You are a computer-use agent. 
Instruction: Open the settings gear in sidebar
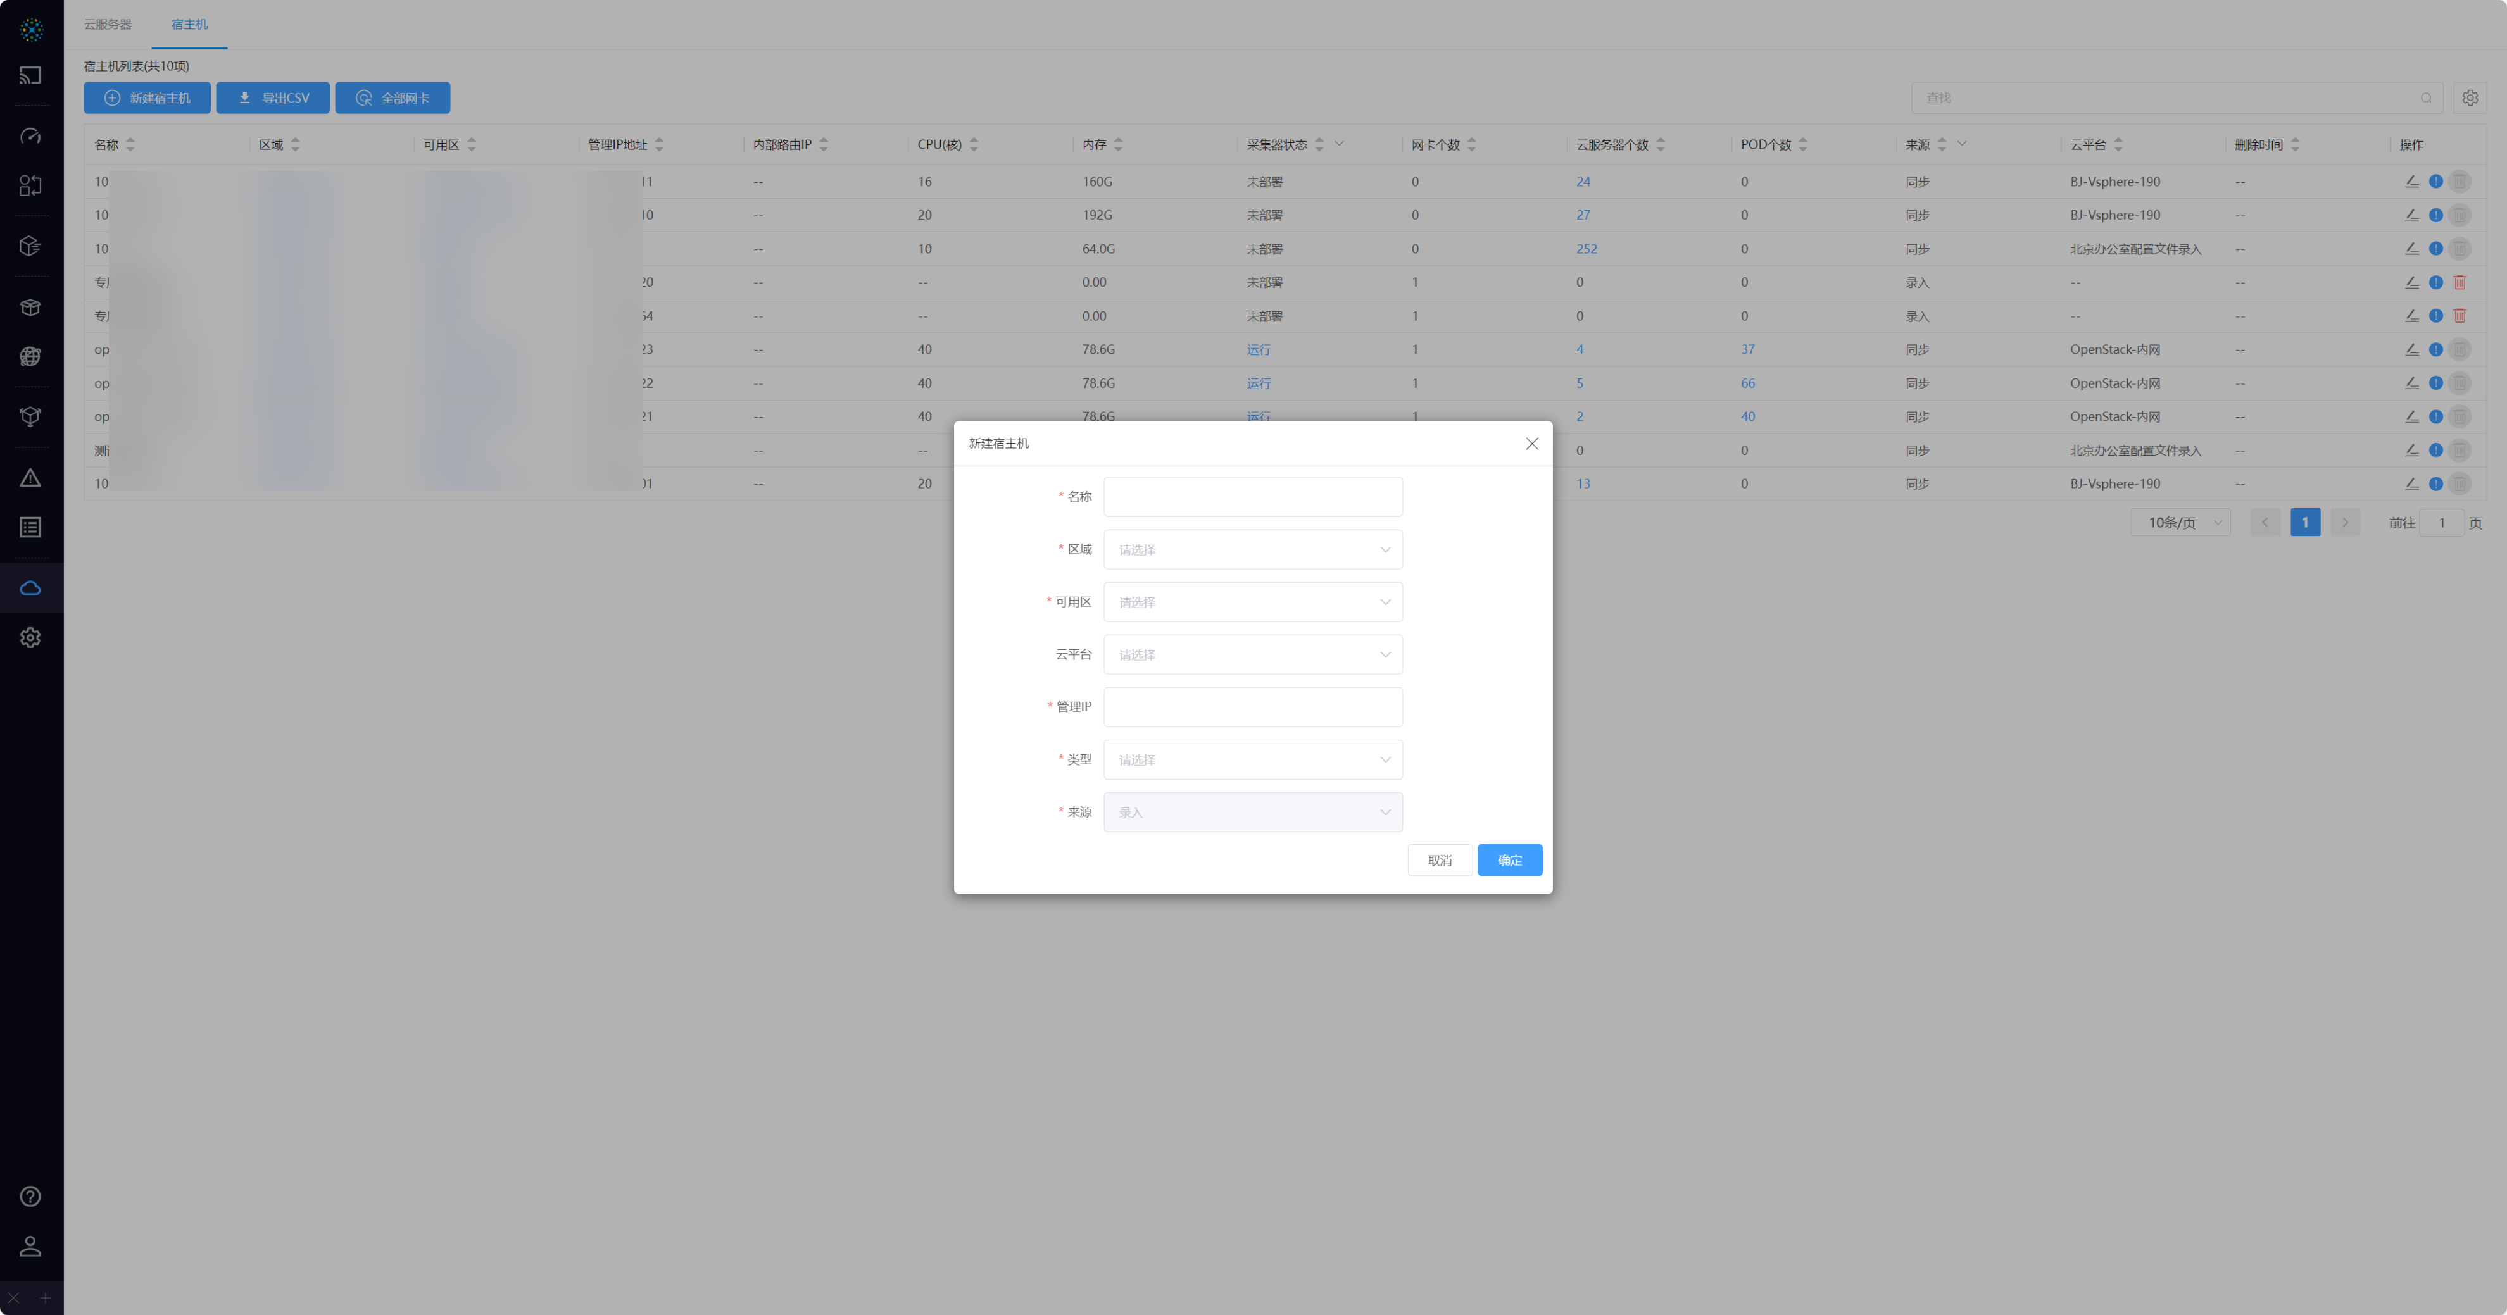click(30, 637)
